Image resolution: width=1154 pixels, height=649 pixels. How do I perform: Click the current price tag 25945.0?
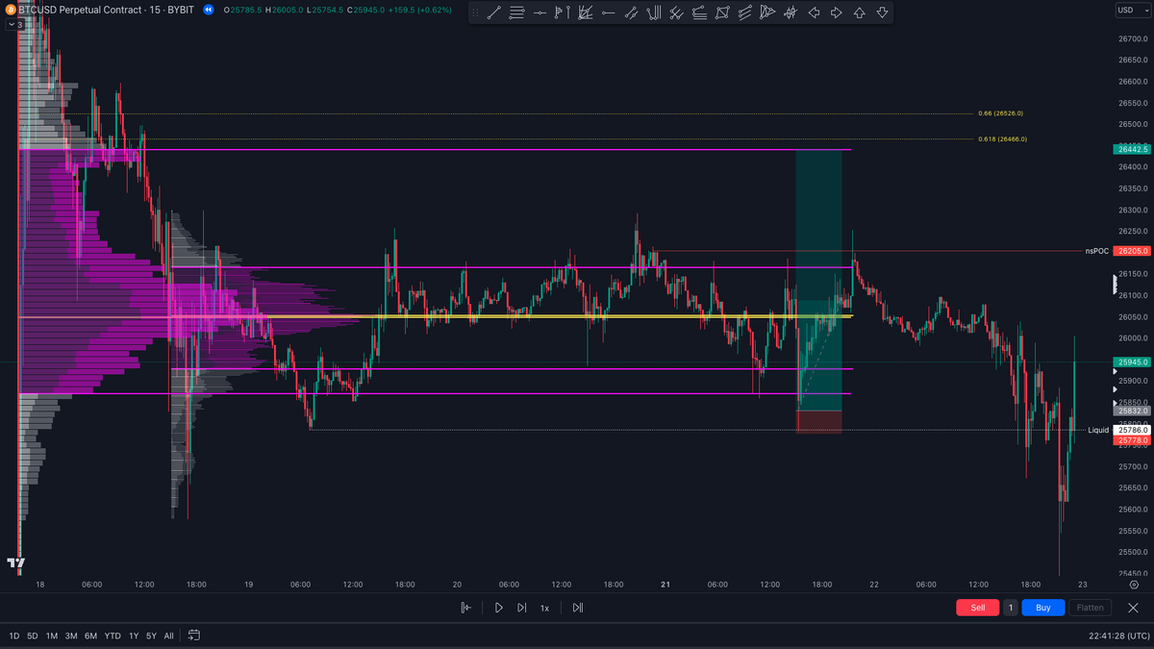(x=1131, y=362)
